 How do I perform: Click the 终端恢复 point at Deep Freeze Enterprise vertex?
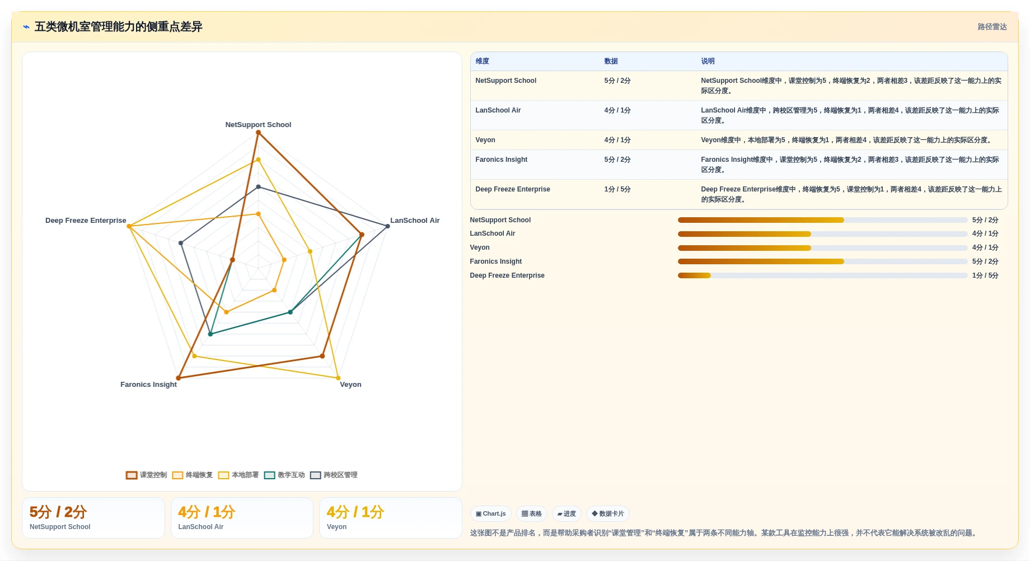tap(129, 226)
